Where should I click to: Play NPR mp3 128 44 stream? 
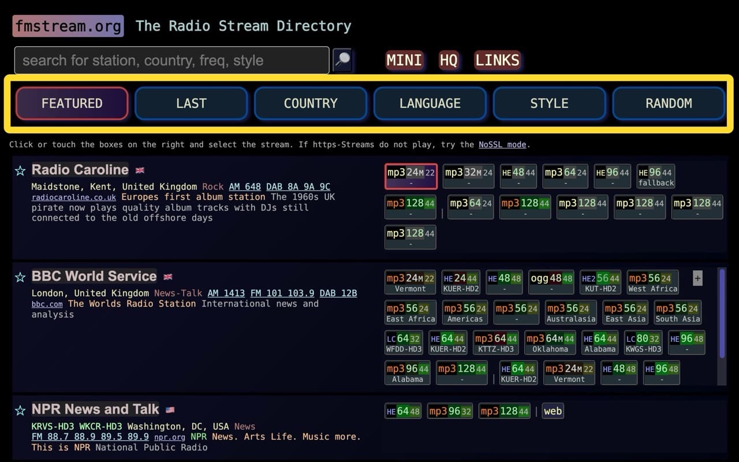[505, 411]
